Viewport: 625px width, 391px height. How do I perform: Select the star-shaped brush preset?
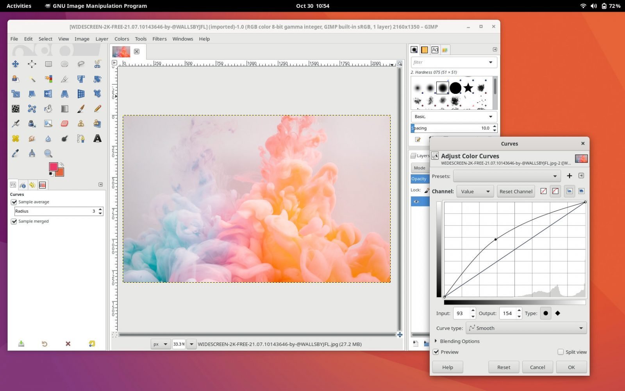468,88
